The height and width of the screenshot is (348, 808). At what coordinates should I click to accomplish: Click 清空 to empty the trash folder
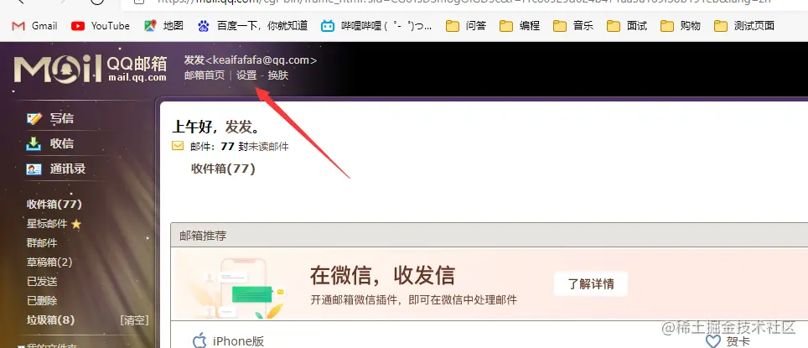point(134,320)
